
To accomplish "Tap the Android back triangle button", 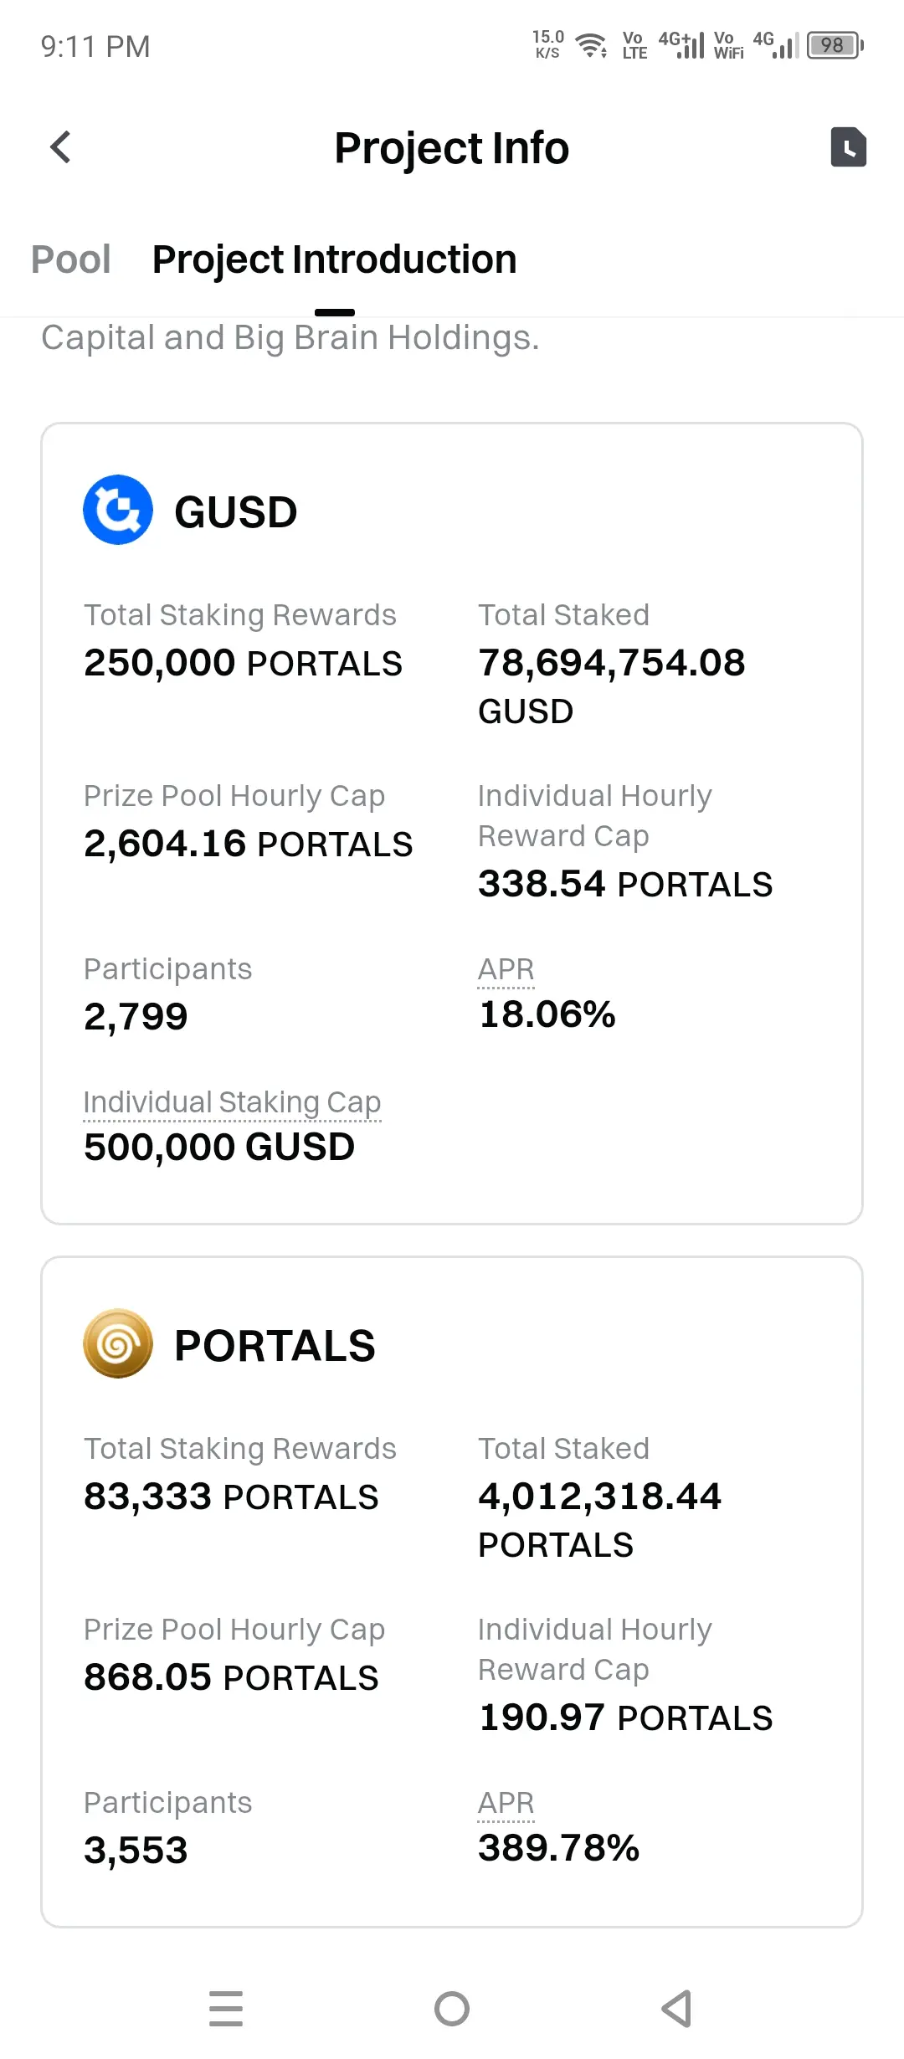I will tap(677, 2009).
